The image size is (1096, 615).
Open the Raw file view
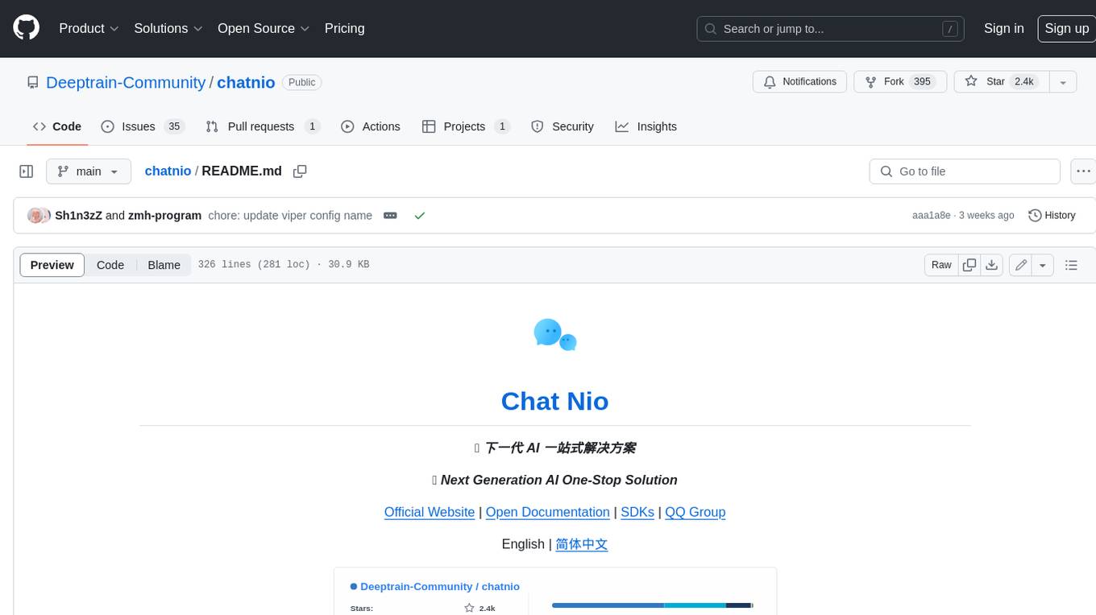pos(941,265)
